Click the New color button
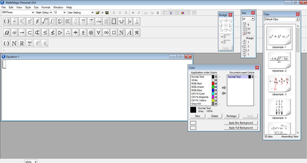This screenshot has height=163, width=307. coord(197,116)
